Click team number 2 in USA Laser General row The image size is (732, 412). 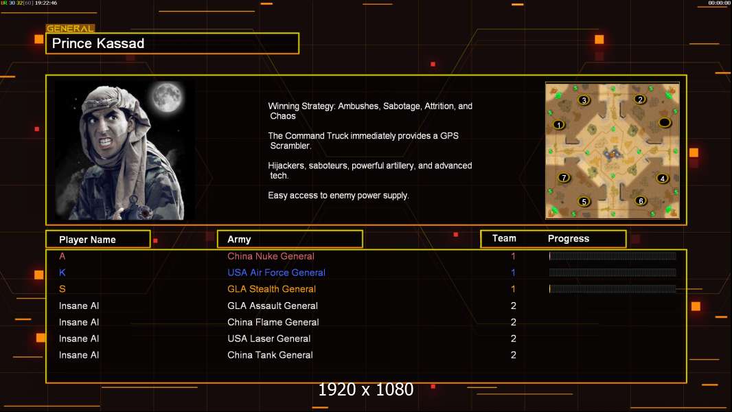(514, 339)
